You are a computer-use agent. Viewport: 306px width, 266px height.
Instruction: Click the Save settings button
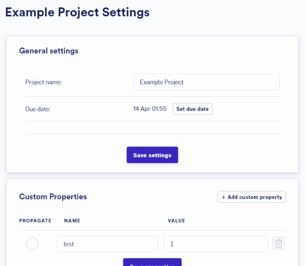152,155
